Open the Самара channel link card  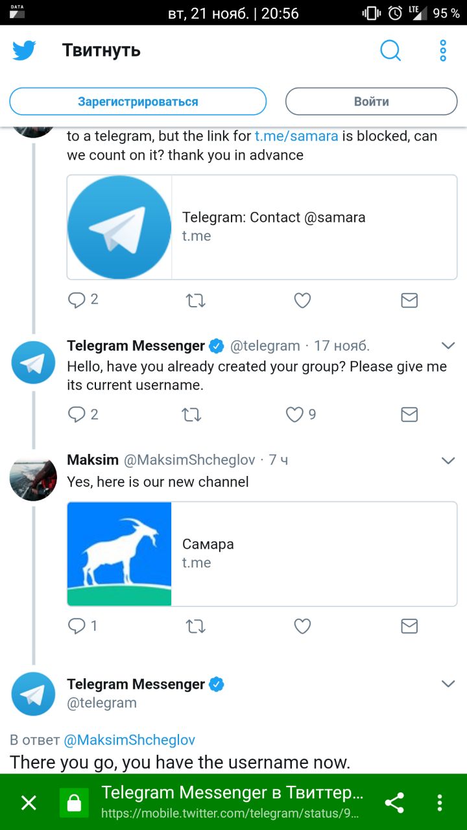pyautogui.click(x=262, y=554)
